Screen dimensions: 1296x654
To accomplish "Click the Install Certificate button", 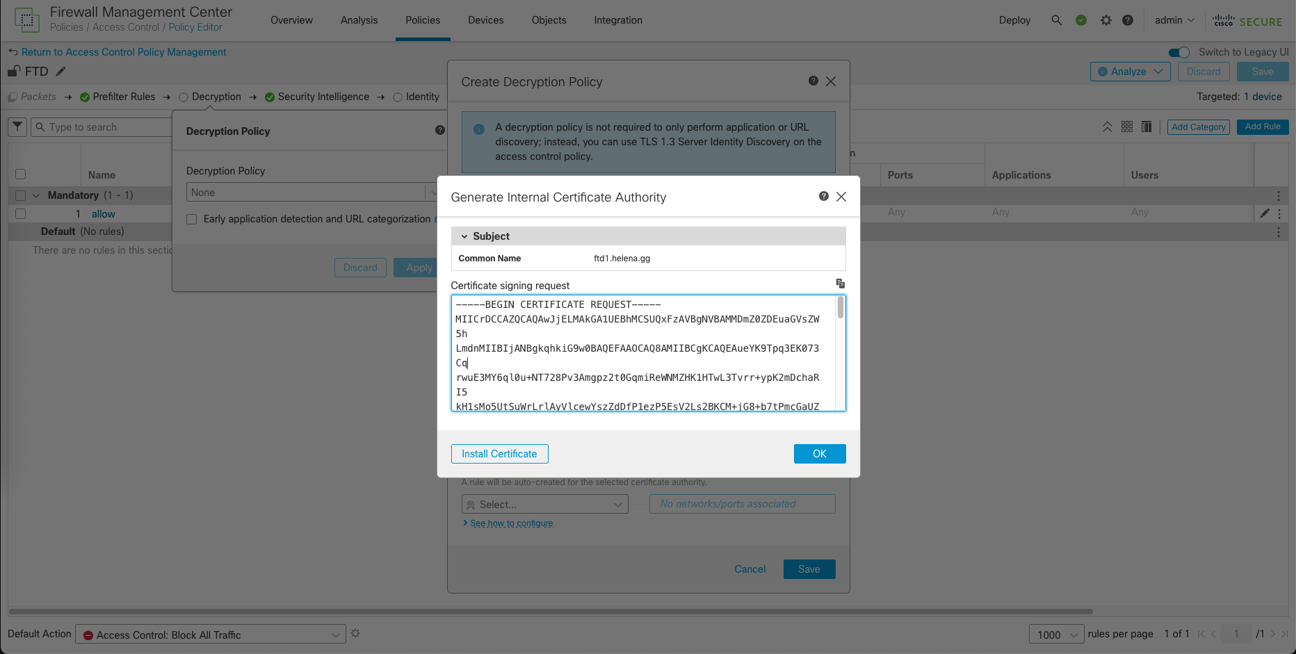I will 499,454.
